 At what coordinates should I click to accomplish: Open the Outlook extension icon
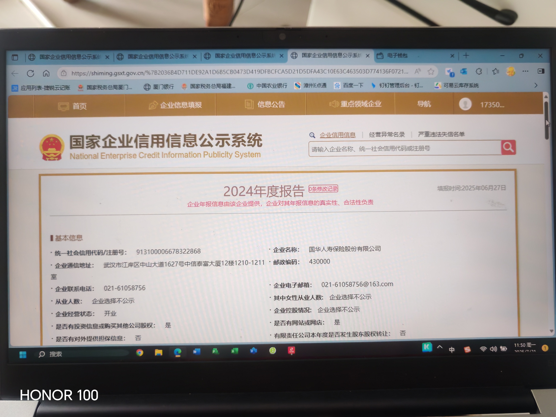[x=464, y=71]
